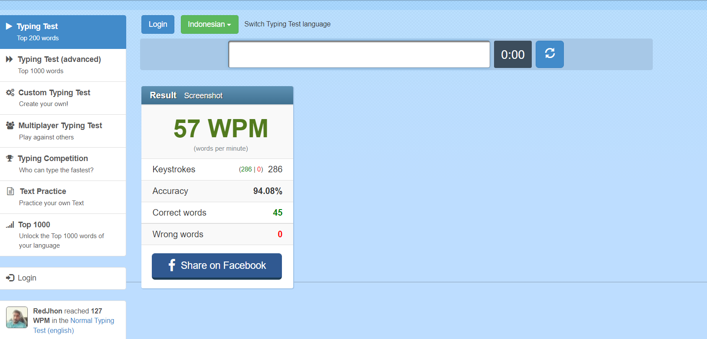Click the group icon for Multiplayer Typing Test
The height and width of the screenshot is (339, 707).
click(10, 126)
